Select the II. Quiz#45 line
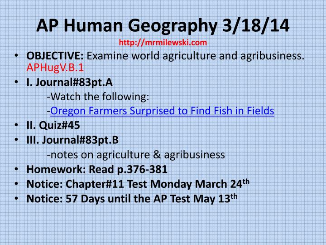326x245 pixels. click(x=53, y=125)
